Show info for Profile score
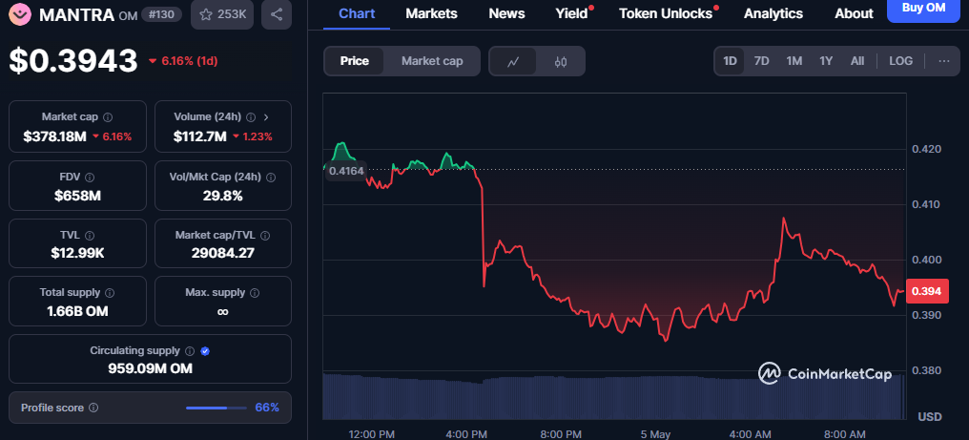969x440 pixels. coord(93,408)
